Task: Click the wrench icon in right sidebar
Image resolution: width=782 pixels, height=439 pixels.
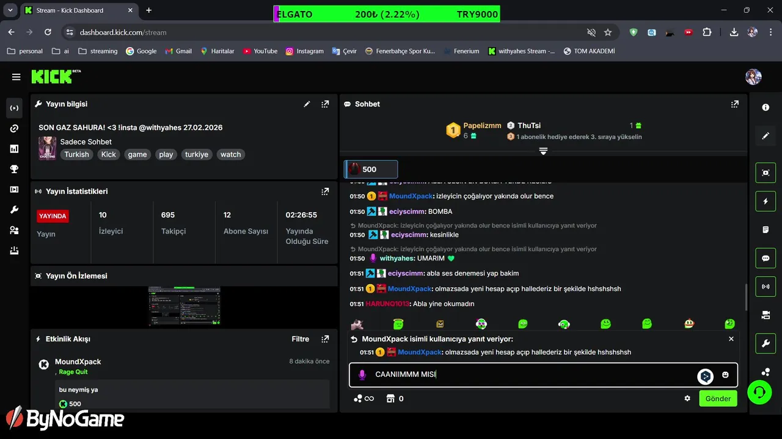Action: coord(766,343)
